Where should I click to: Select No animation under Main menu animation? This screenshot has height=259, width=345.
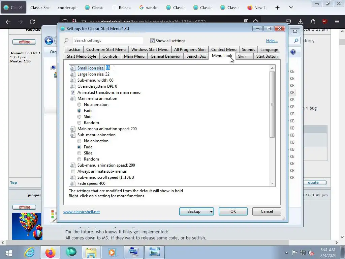(x=79, y=105)
